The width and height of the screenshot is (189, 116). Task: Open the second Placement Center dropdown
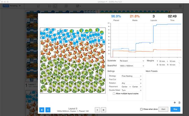[137, 87]
